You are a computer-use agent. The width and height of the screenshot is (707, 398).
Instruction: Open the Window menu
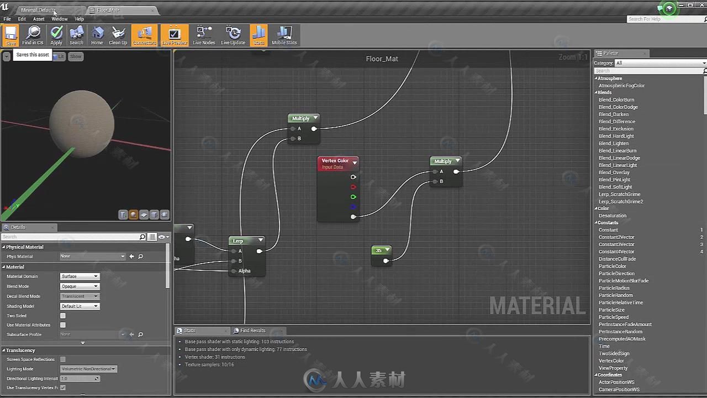60,19
